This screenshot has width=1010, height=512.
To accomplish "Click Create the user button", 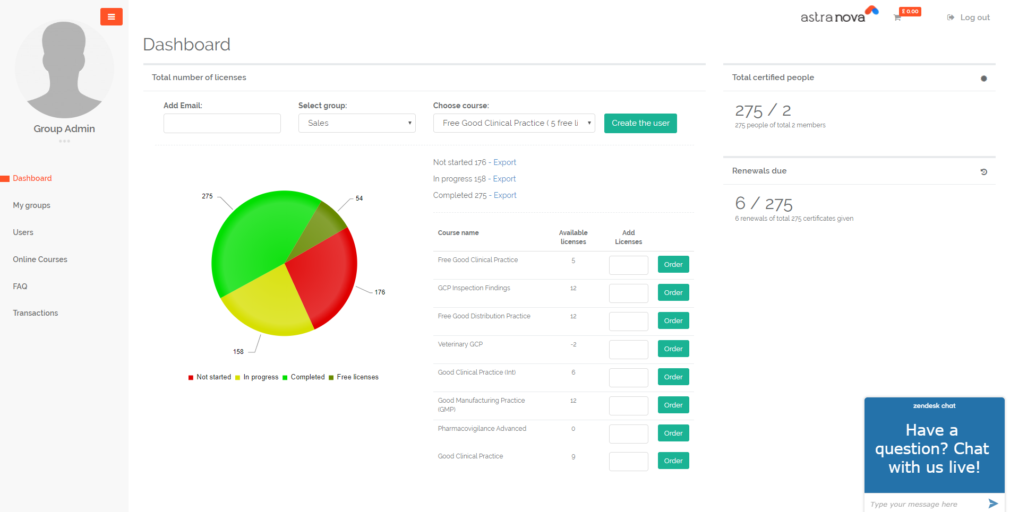I will click(640, 123).
